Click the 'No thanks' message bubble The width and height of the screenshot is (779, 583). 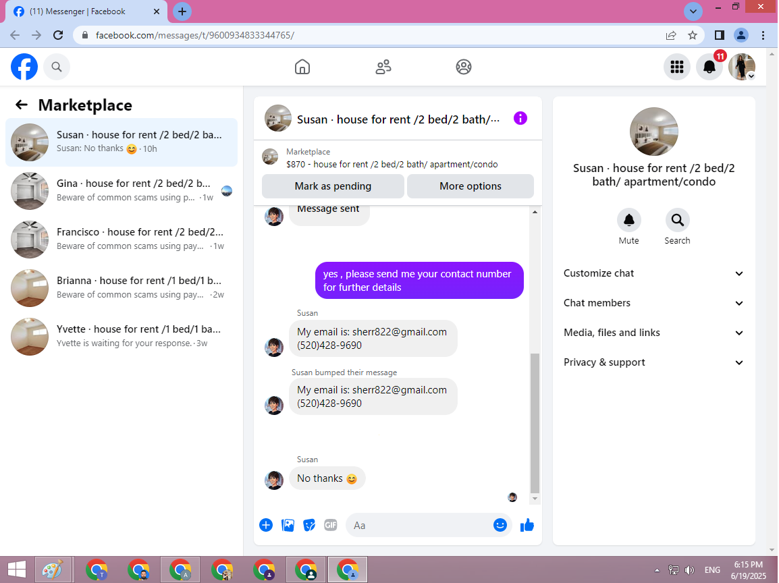(327, 478)
